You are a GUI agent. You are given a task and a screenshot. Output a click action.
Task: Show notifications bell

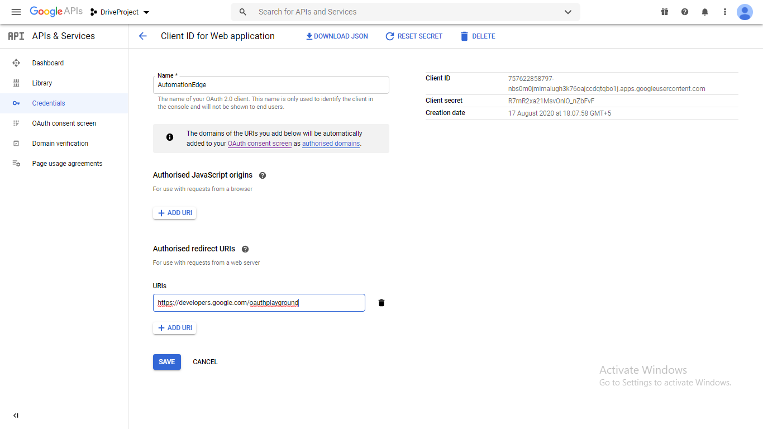click(x=705, y=12)
